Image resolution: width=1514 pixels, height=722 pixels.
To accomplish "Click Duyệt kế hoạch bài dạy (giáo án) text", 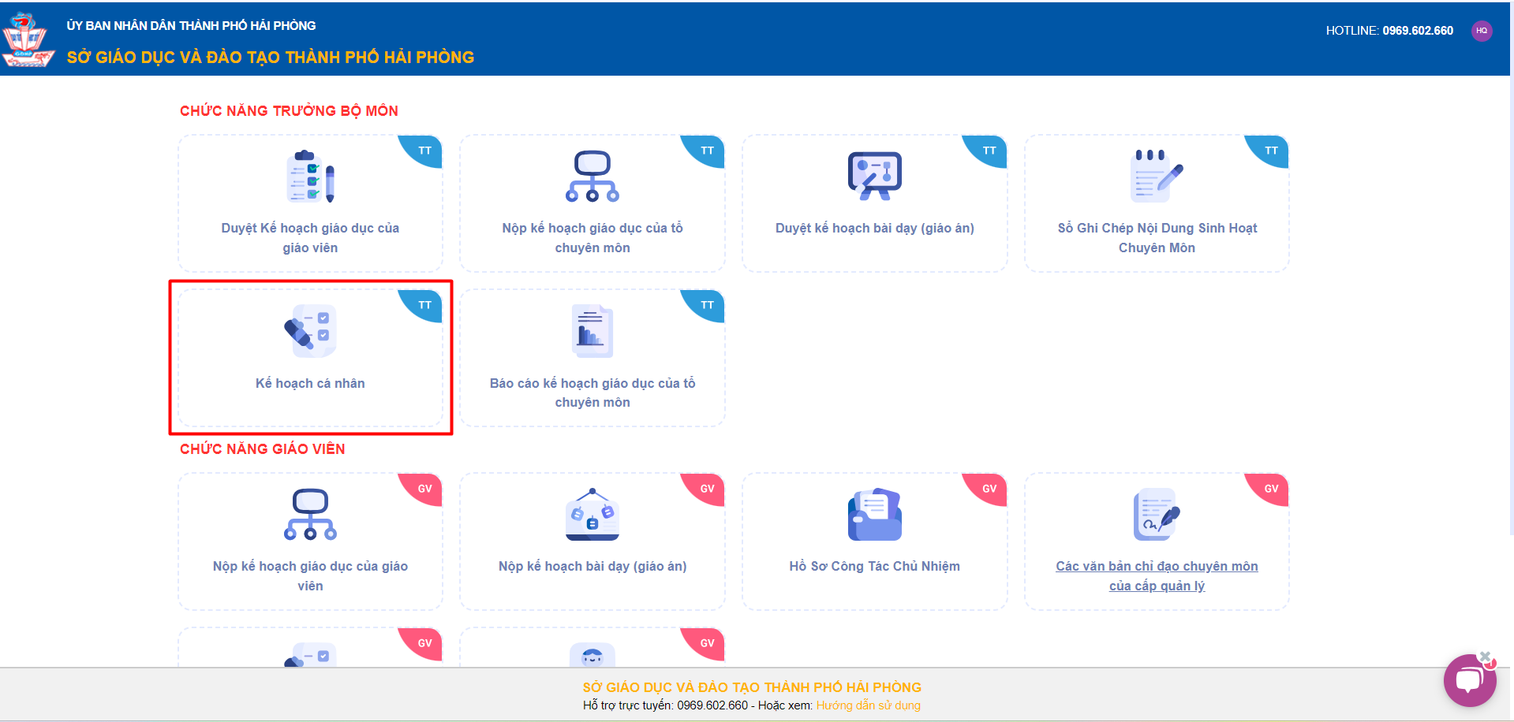I will (x=874, y=228).
